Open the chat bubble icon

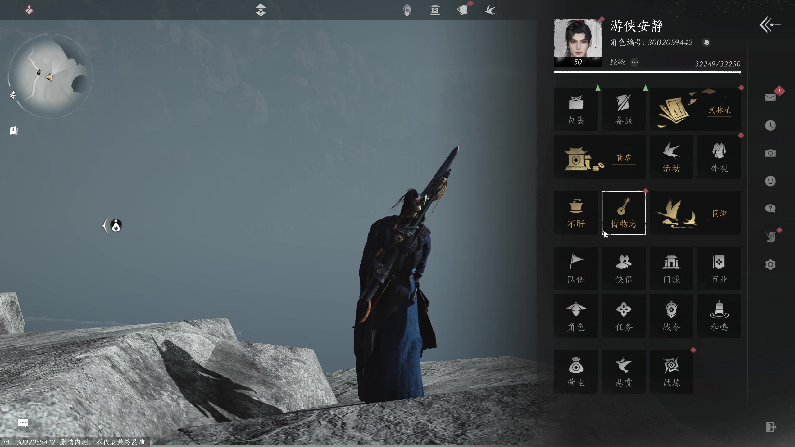coord(23,423)
